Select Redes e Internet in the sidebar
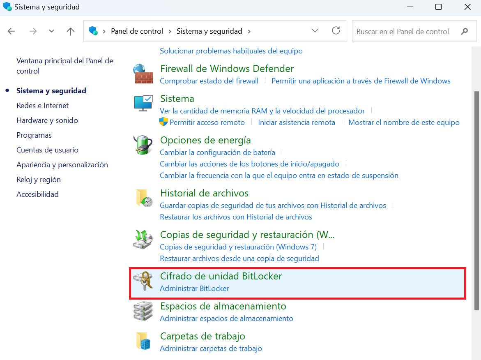 42,105
